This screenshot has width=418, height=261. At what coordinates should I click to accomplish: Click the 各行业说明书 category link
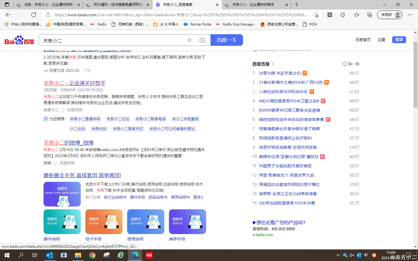(x=115, y=197)
